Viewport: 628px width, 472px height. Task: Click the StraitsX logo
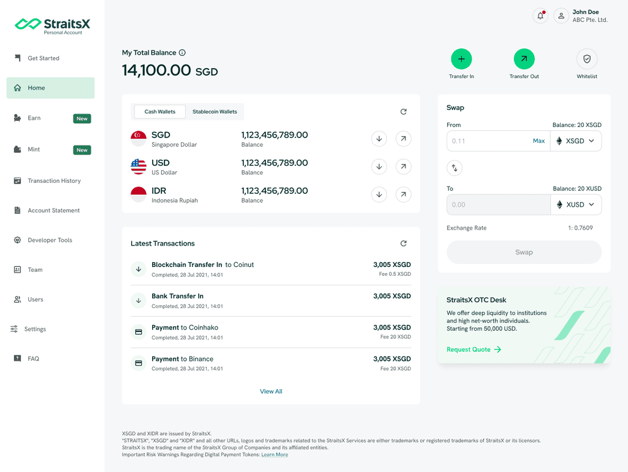52,26
